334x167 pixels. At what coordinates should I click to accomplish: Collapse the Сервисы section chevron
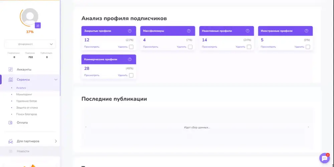point(56,79)
